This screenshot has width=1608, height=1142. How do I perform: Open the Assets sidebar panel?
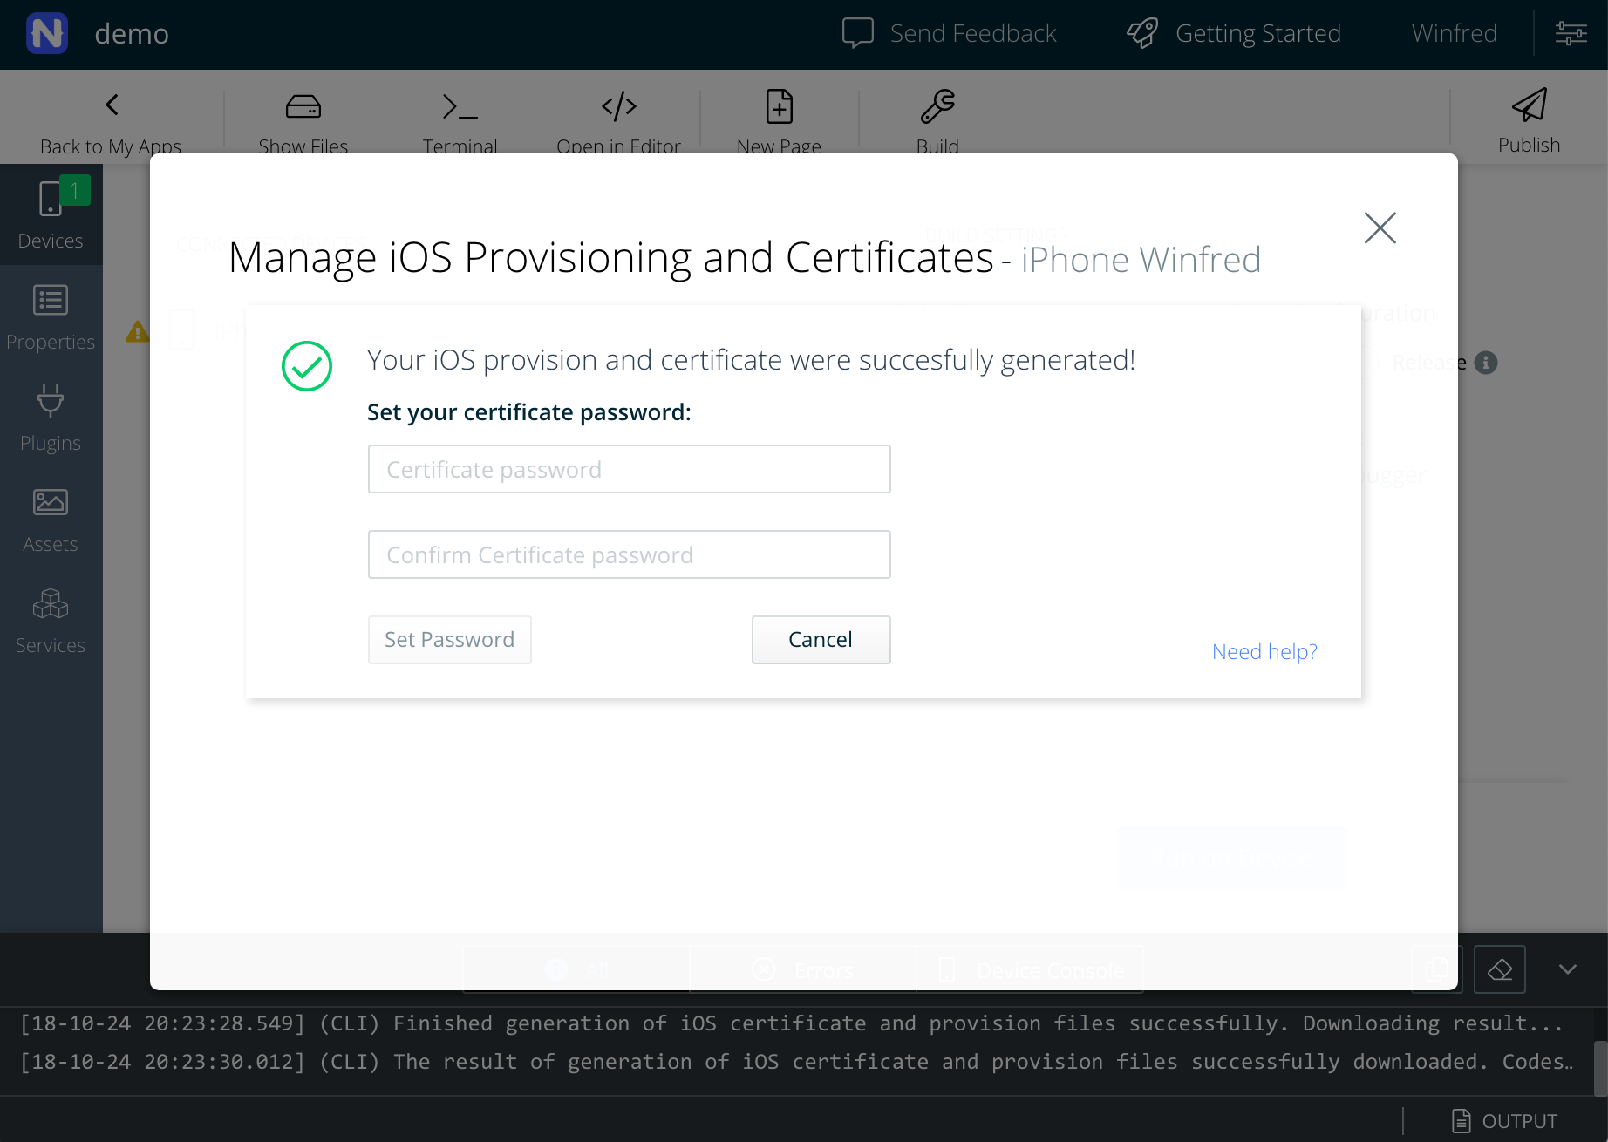(51, 519)
